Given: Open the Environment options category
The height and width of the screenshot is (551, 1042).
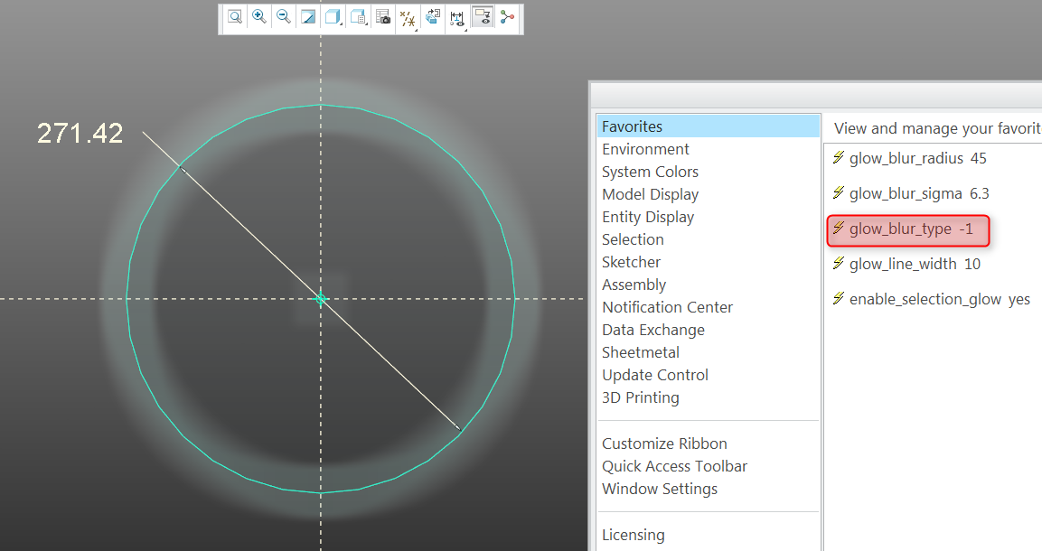Looking at the screenshot, I should point(645,149).
